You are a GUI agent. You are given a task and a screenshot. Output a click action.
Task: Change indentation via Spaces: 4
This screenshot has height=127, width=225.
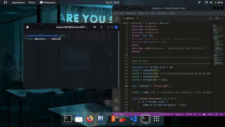[179, 114]
